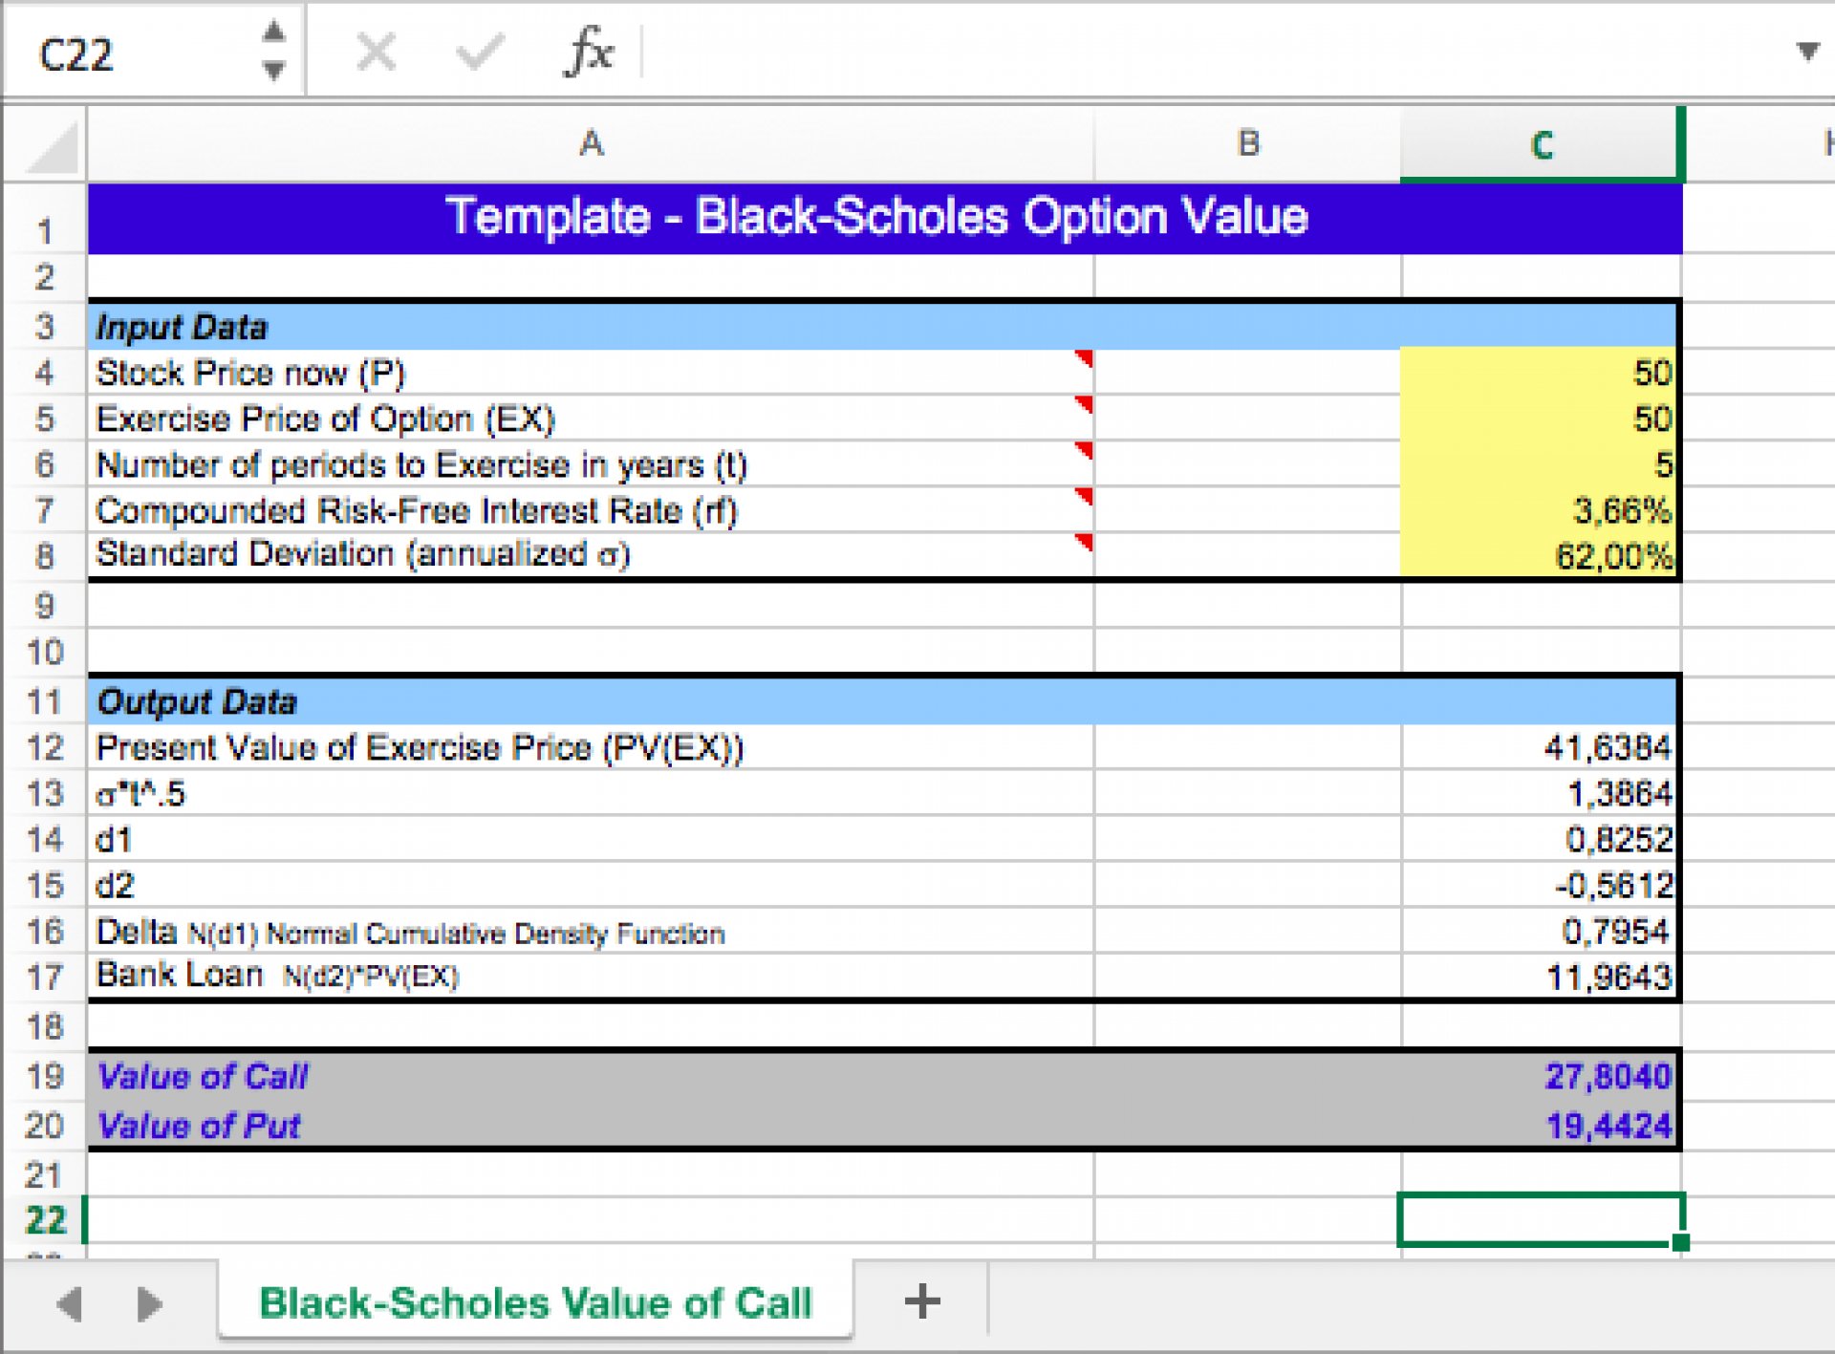Select periods value 5 cell
Viewport: 1835px width, 1354px height.
coord(1539,463)
